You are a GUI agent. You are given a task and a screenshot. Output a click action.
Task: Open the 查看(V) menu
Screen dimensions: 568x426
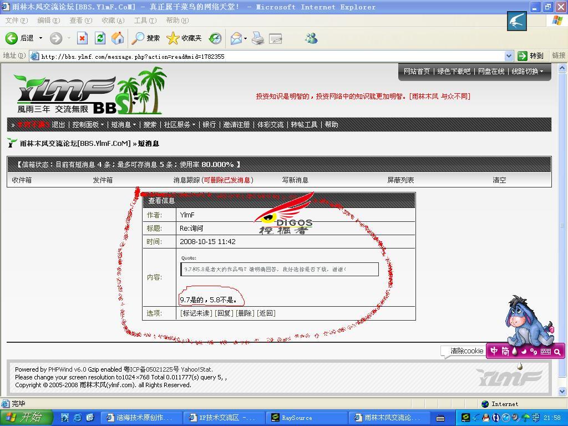(x=80, y=21)
